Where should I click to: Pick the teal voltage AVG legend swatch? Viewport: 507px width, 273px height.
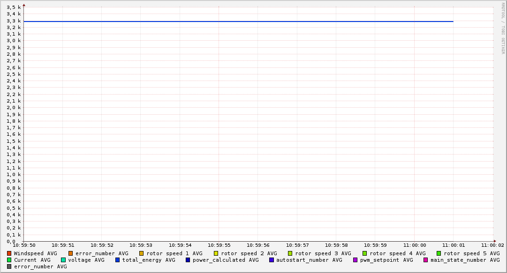(x=63, y=260)
